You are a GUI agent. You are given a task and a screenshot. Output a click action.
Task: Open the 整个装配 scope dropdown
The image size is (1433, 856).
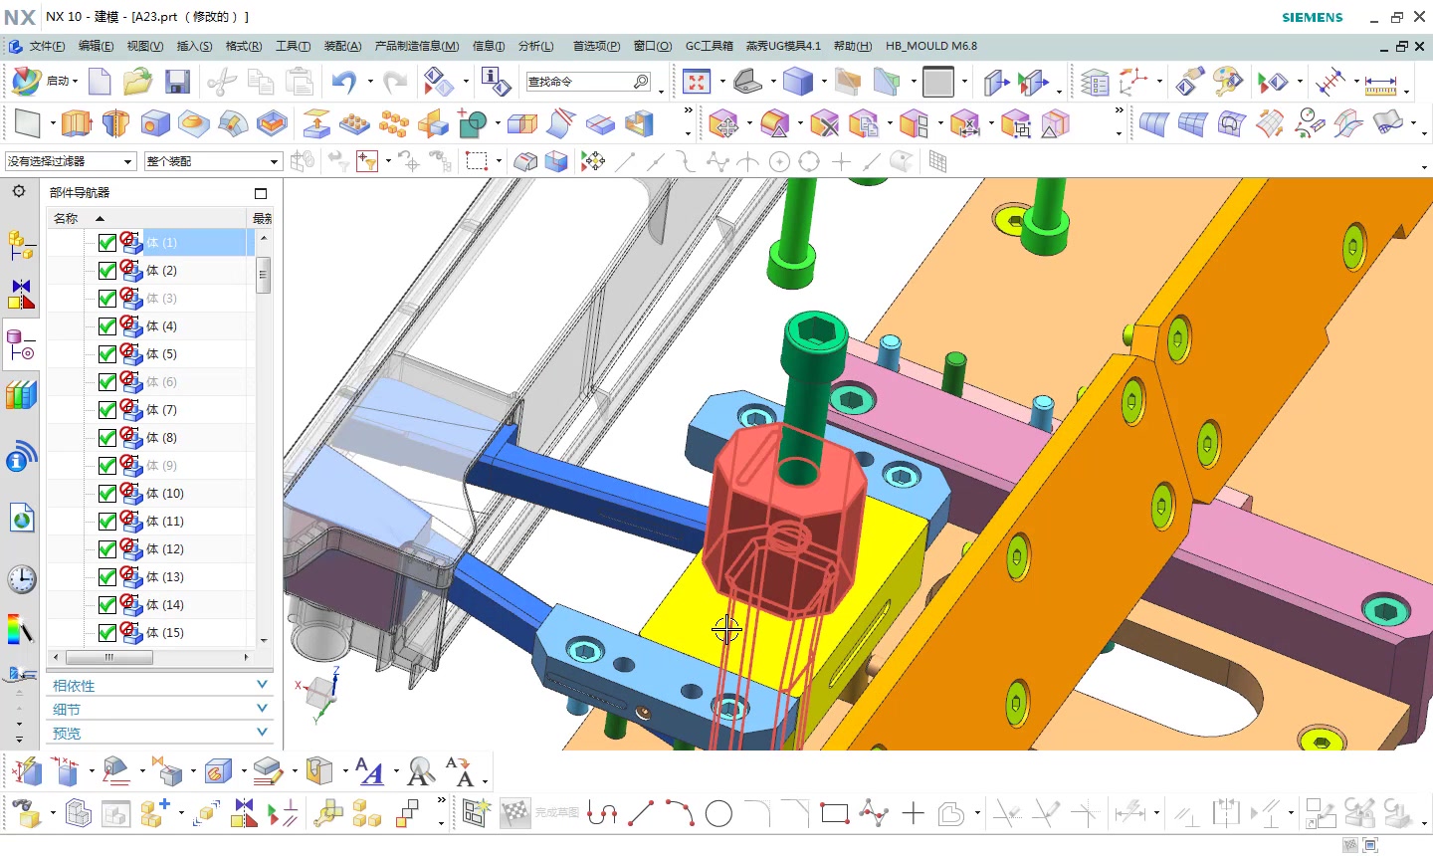coord(213,161)
